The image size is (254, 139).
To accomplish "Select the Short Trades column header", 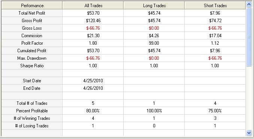I will point(215,6).
